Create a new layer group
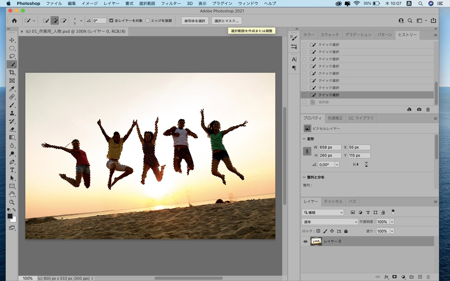This screenshot has width=450, height=281. [x=412, y=277]
